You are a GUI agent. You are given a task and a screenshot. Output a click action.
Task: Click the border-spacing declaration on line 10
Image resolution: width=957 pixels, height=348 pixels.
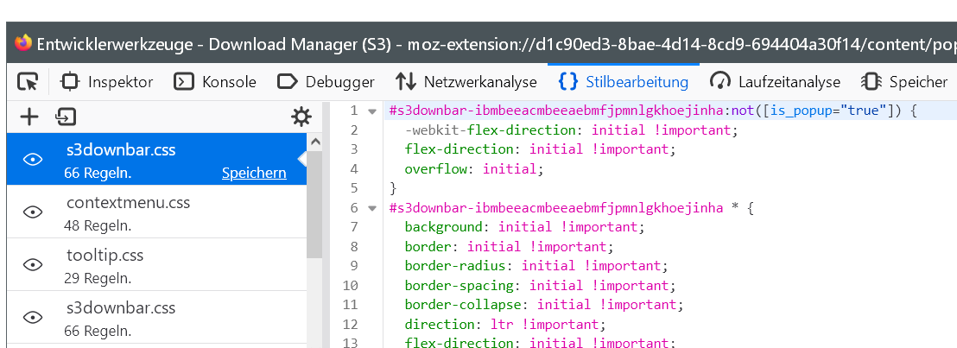[541, 286]
